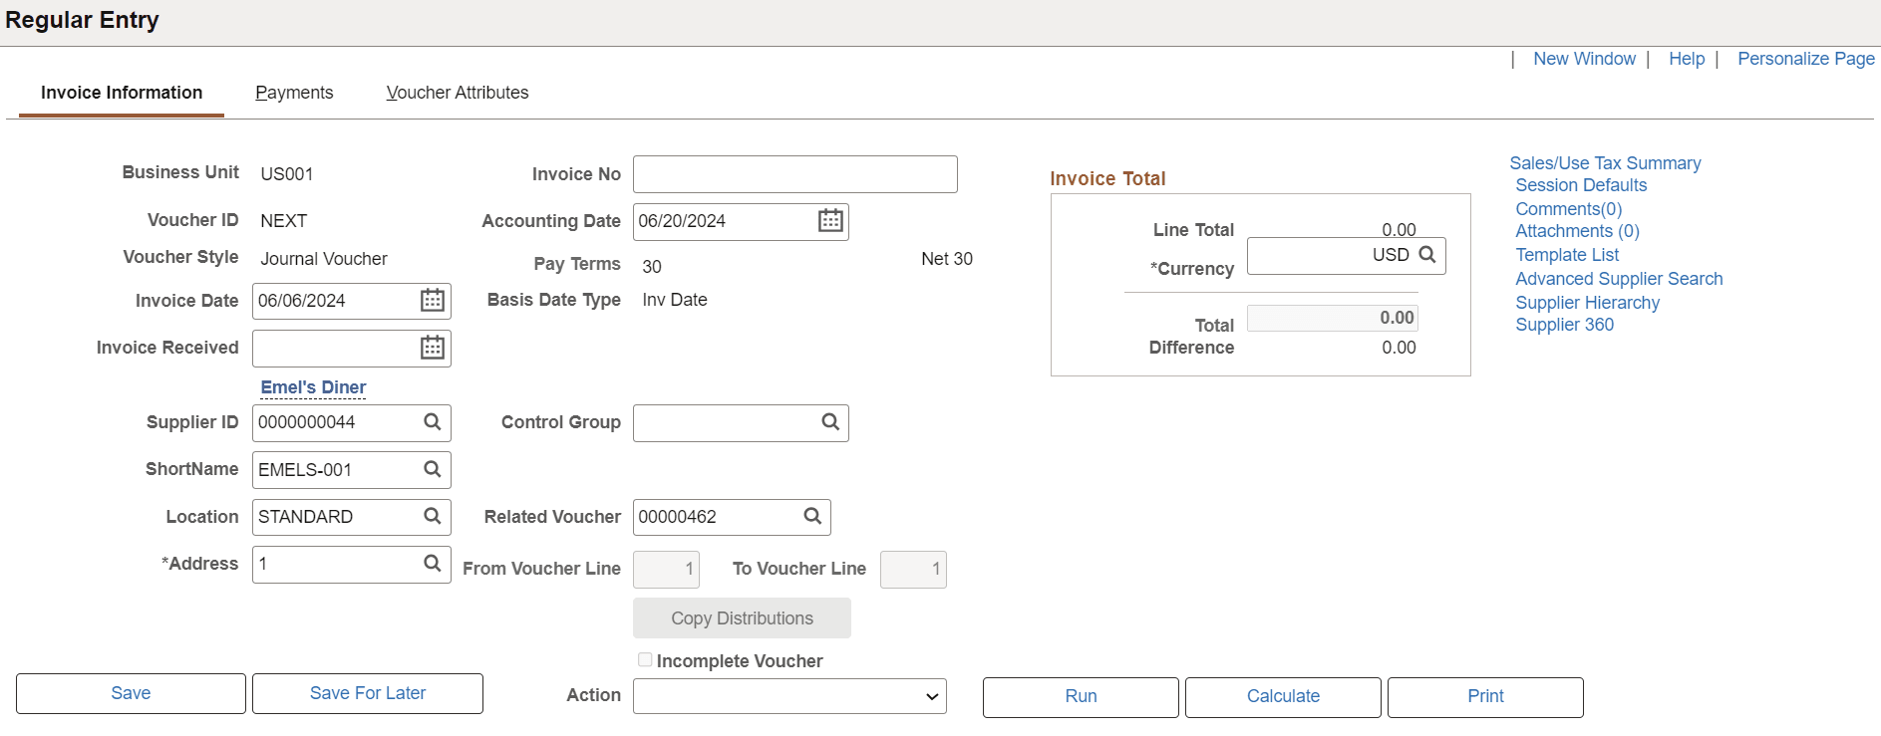This screenshot has height=736, width=1881.
Task: Click the Control Group lookup magnifier
Action: pos(829,422)
